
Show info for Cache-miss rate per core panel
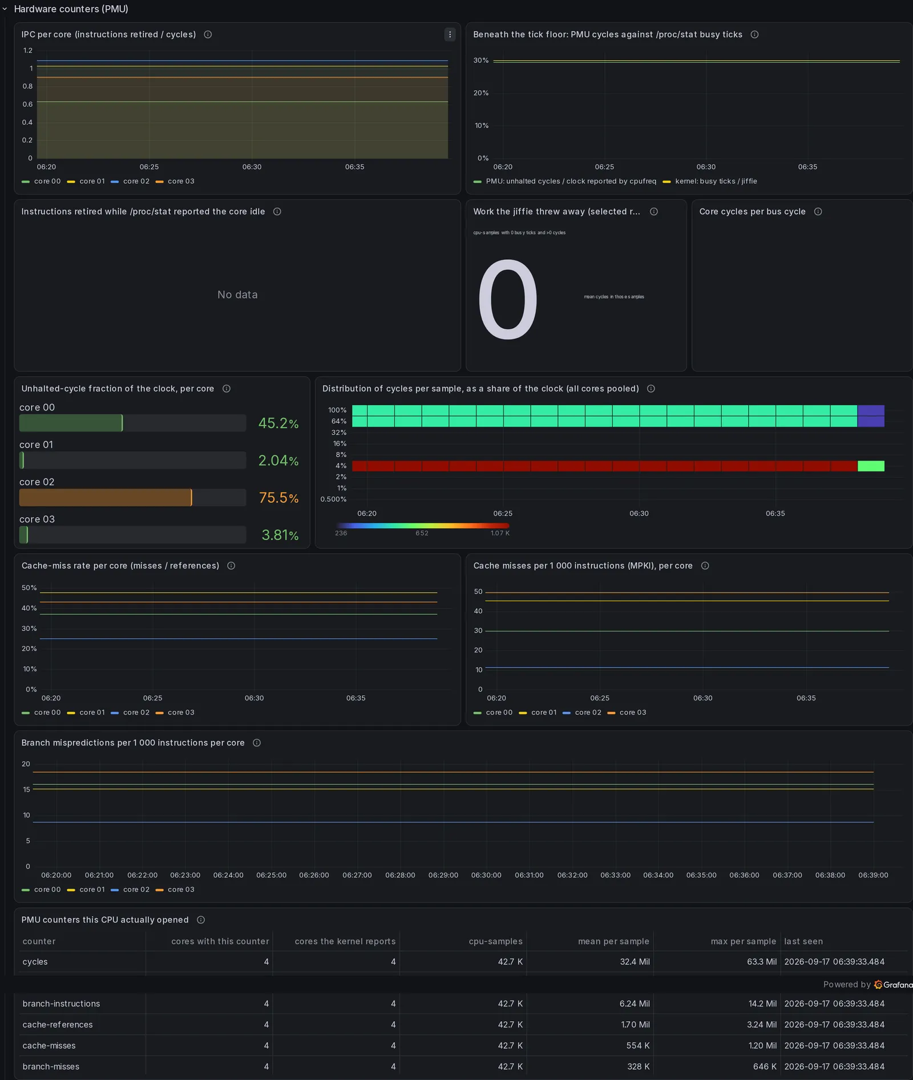coord(231,566)
